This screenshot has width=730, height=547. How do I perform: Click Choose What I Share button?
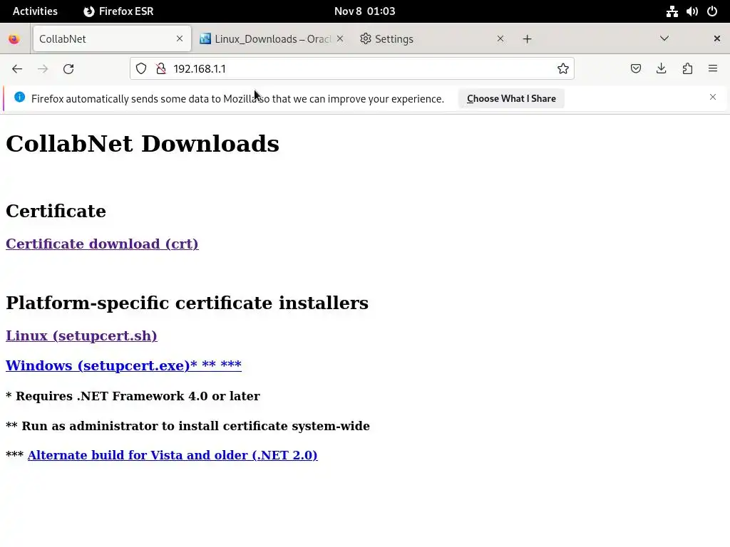tap(511, 98)
